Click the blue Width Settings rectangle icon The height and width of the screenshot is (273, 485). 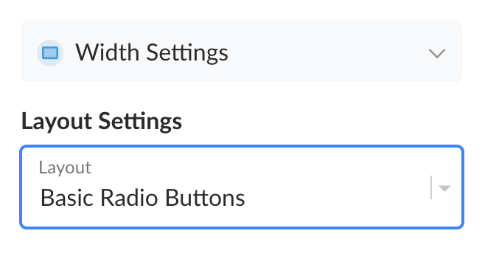point(50,53)
